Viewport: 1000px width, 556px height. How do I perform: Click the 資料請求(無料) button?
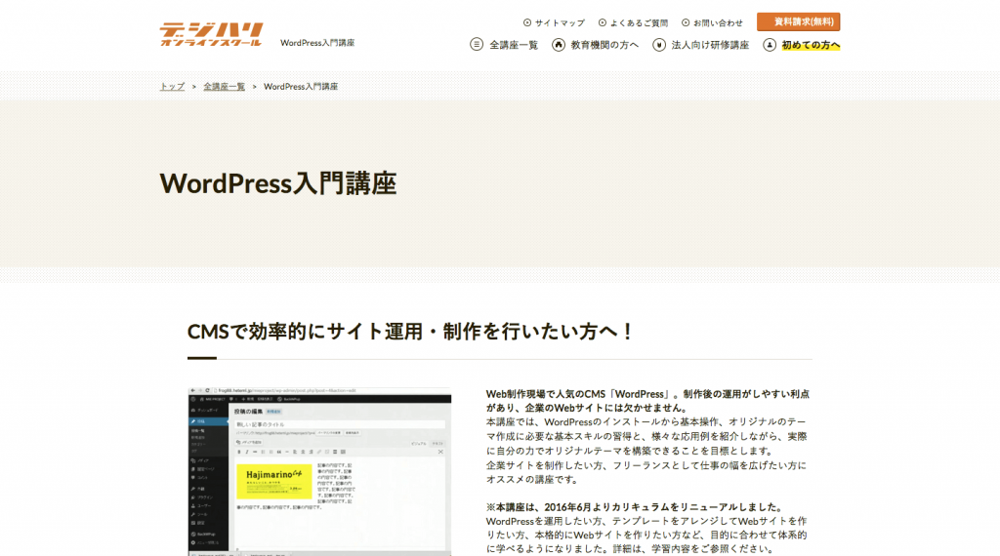[x=799, y=21]
